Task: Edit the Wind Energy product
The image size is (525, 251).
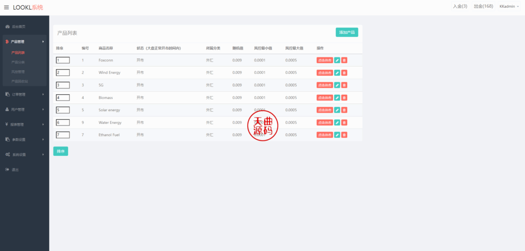Action: 337,73
